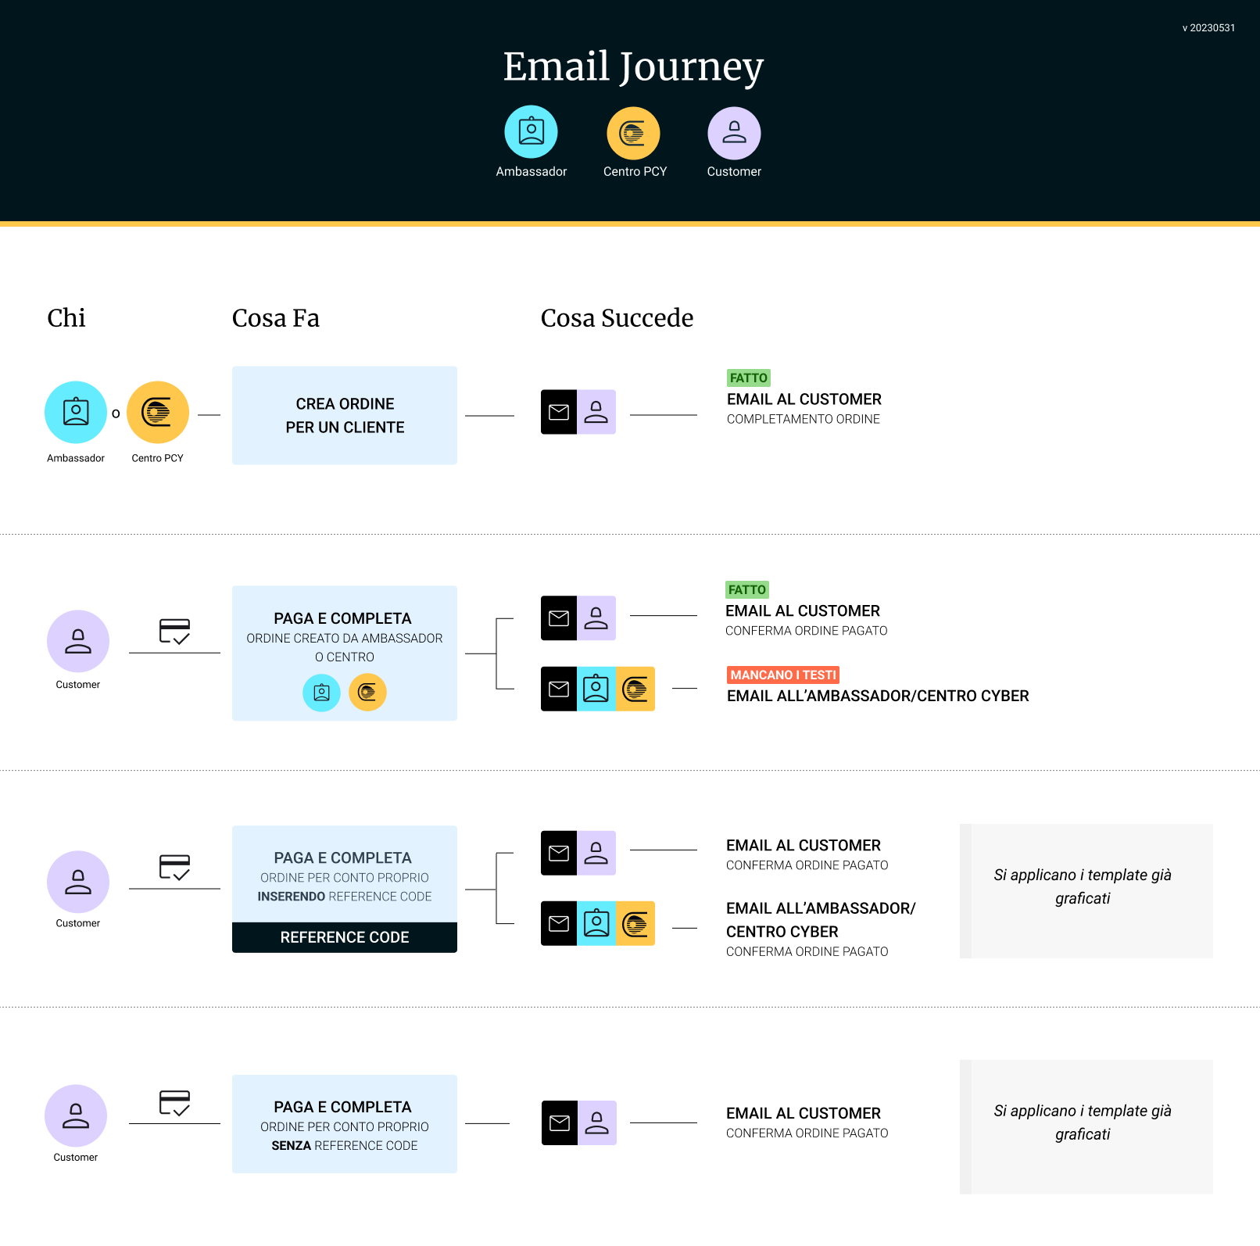Image resolution: width=1260 pixels, height=1246 pixels.
Task: Click the envelope icon in the Mancano i Testi row
Action: [x=559, y=689]
